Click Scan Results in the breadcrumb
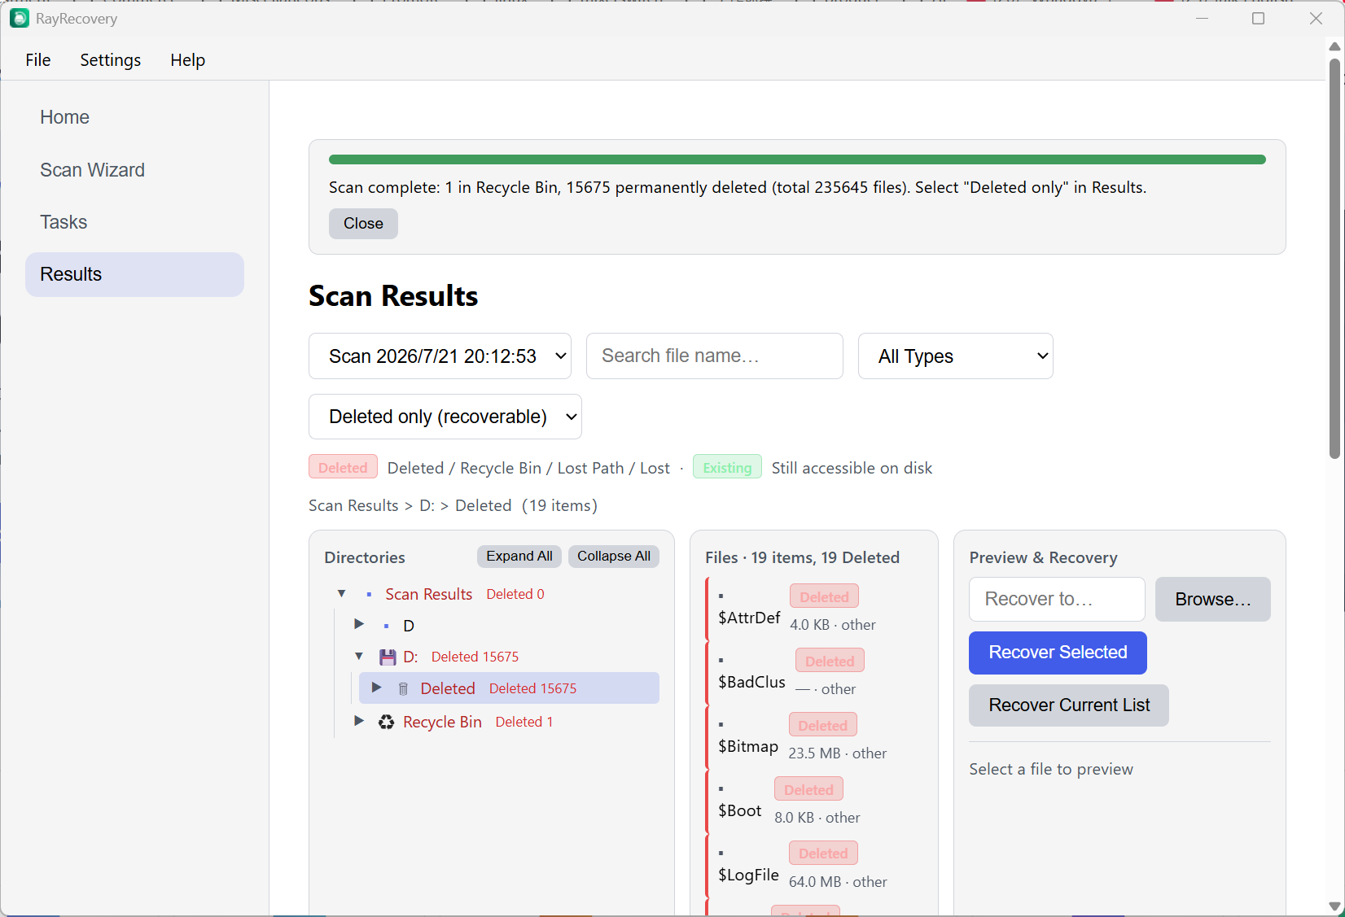This screenshot has width=1345, height=917. pos(353,505)
